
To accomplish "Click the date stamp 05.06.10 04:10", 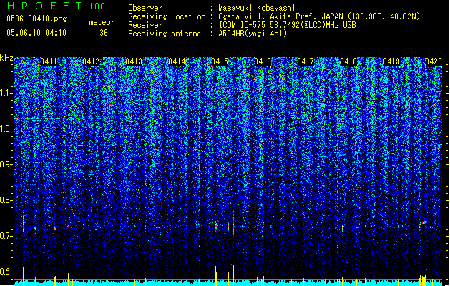I will (x=36, y=33).
